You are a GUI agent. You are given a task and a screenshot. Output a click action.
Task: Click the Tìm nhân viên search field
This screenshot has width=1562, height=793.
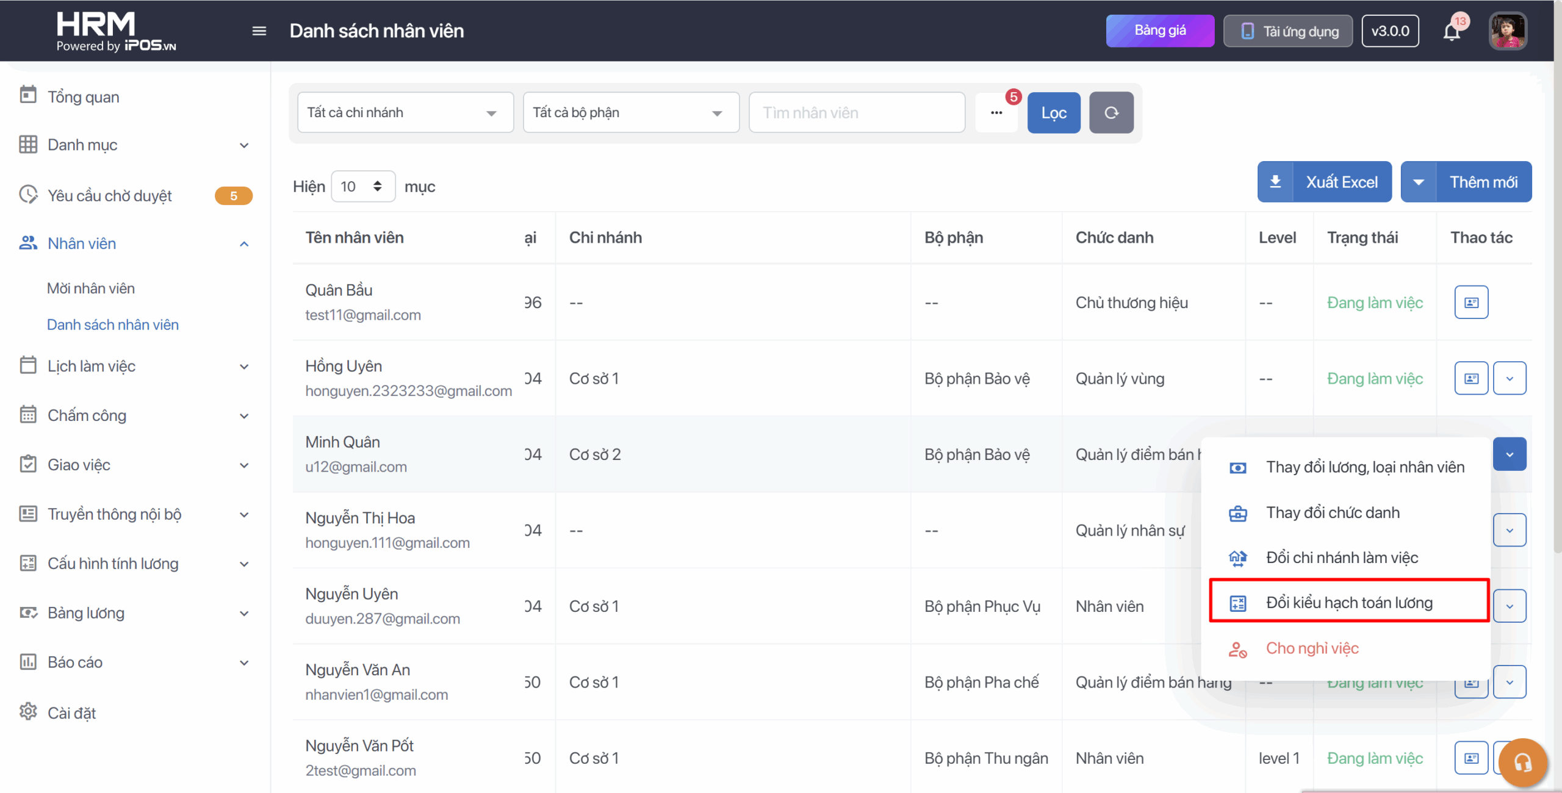click(857, 113)
